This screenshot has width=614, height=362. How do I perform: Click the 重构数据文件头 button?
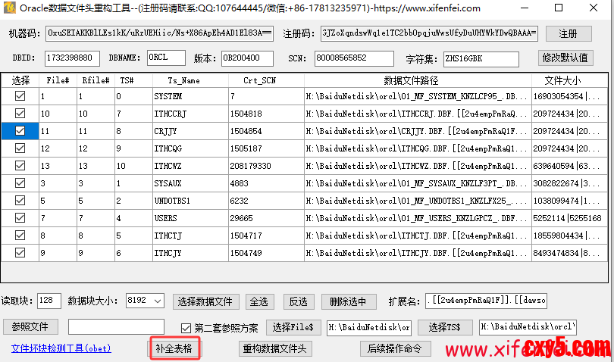point(275,348)
